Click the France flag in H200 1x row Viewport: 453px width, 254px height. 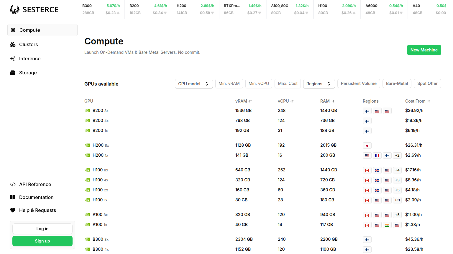tap(377, 156)
